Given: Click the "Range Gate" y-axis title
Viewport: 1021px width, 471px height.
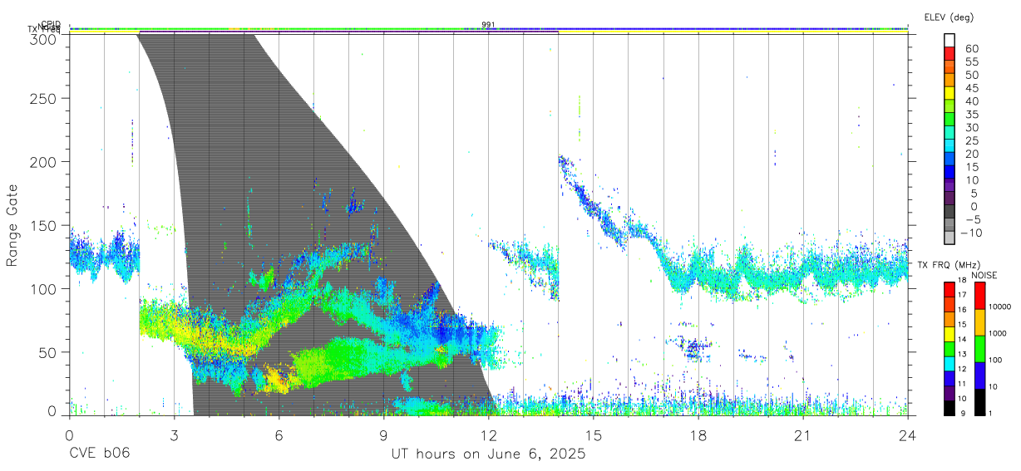Looking at the screenshot, I should point(13,225).
